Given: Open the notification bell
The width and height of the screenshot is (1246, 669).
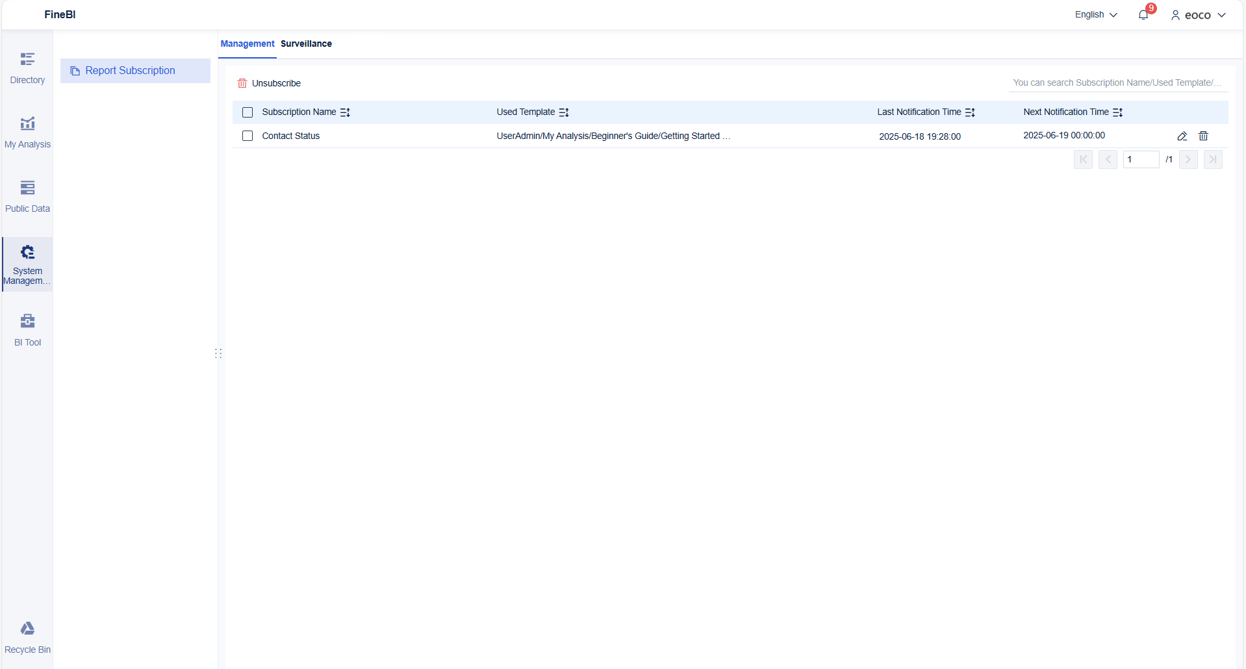Looking at the screenshot, I should (1143, 15).
